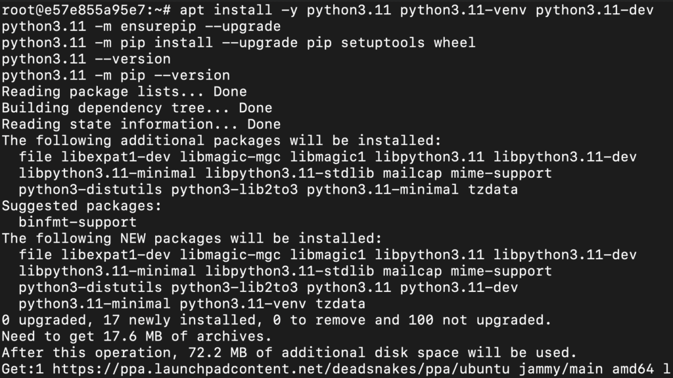The image size is (673, 378).
Task: Click 'Reading state information... Done' line
Action: coord(141,124)
